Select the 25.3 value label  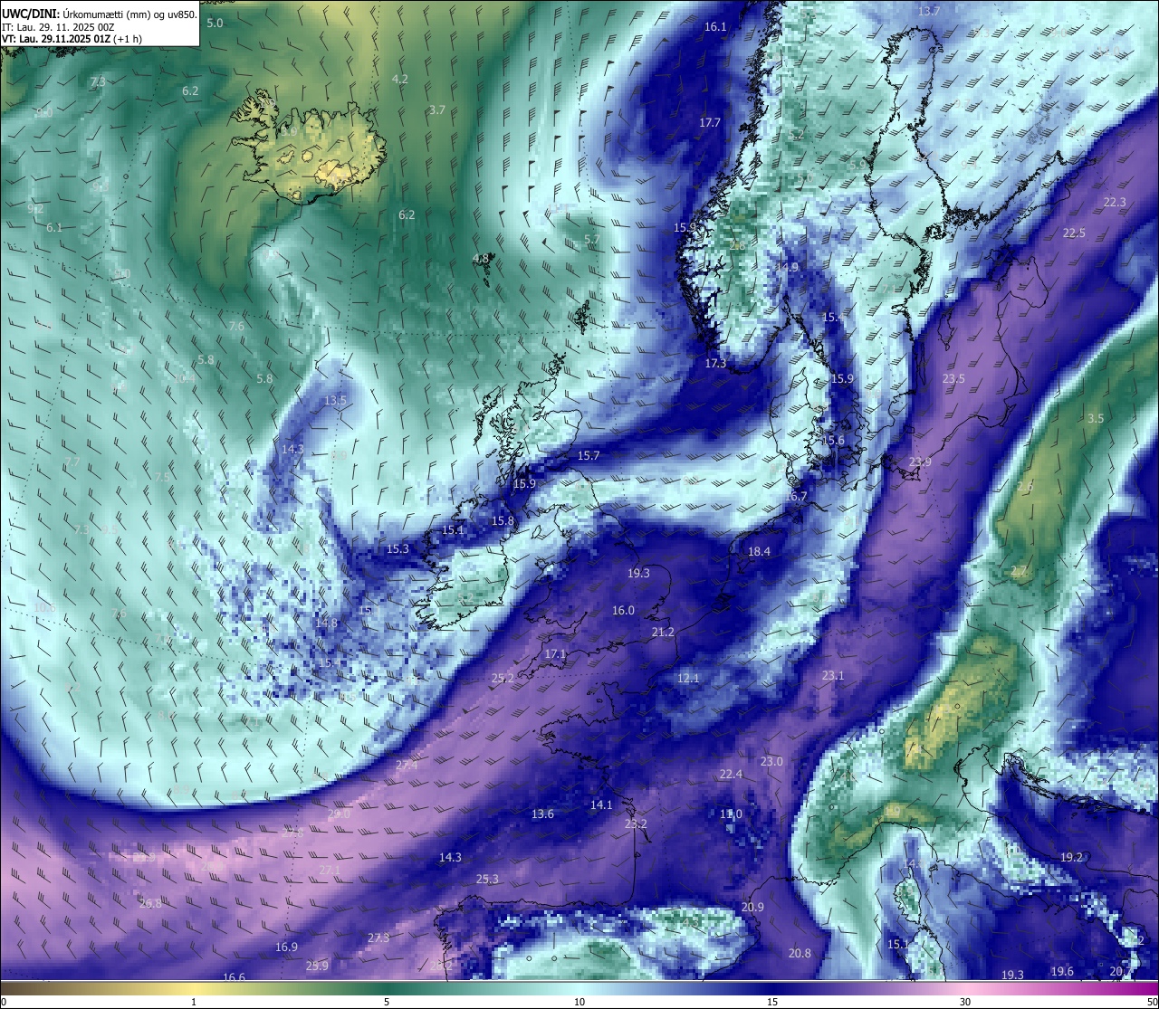tap(487, 879)
